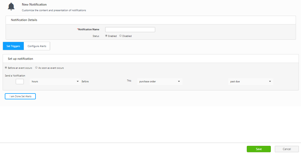Select the Disabled status radio button
Image resolution: width=301 pixels, height=153 pixels.
(x=120, y=36)
